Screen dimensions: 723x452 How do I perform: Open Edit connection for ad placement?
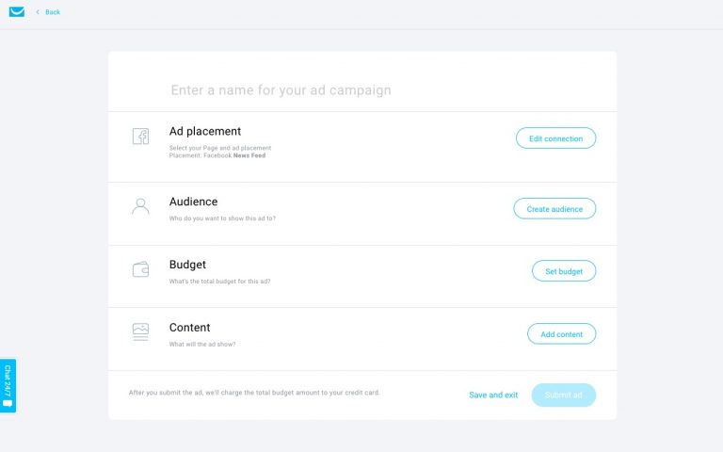click(x=555, y=138)
